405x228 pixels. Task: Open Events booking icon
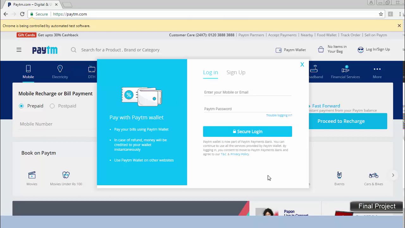coord(339,175)
